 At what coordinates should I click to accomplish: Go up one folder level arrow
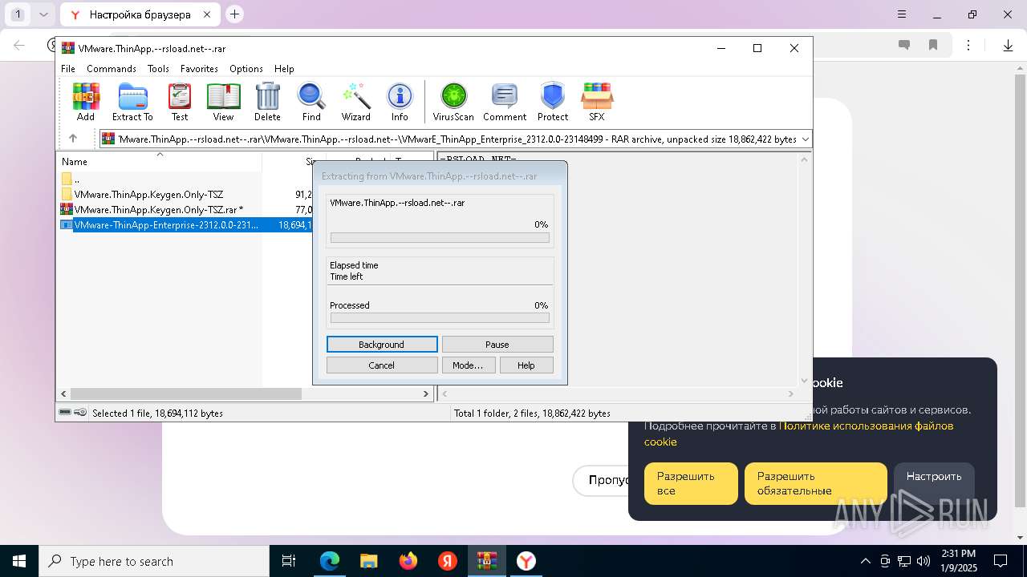tap(73, 139)
